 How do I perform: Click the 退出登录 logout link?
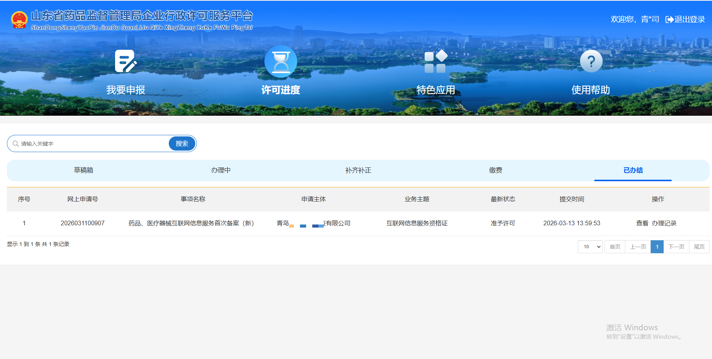tap(685, 20)
